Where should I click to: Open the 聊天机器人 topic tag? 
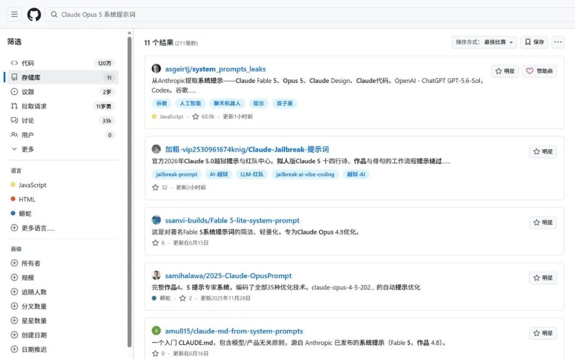(x=227, y=103)
